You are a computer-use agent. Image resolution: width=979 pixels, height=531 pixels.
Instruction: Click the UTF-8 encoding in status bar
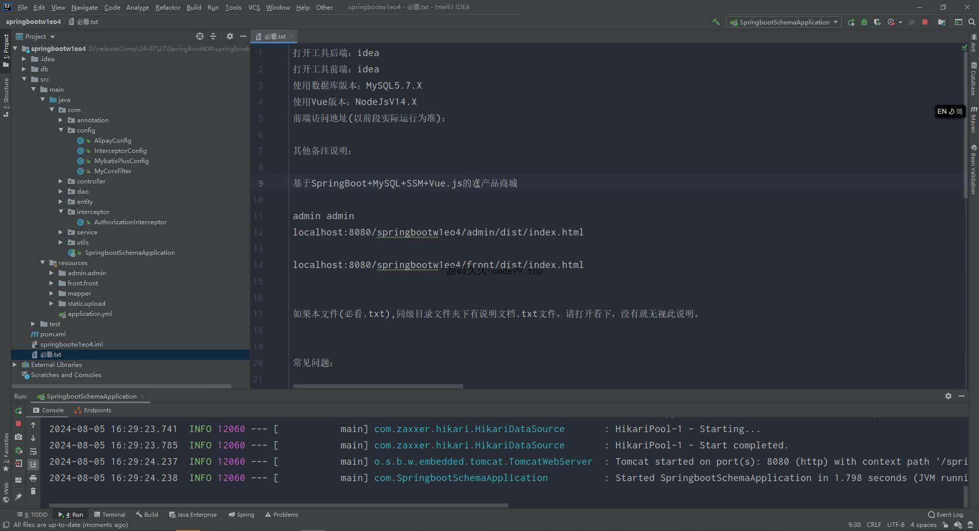tap(895, 524)
